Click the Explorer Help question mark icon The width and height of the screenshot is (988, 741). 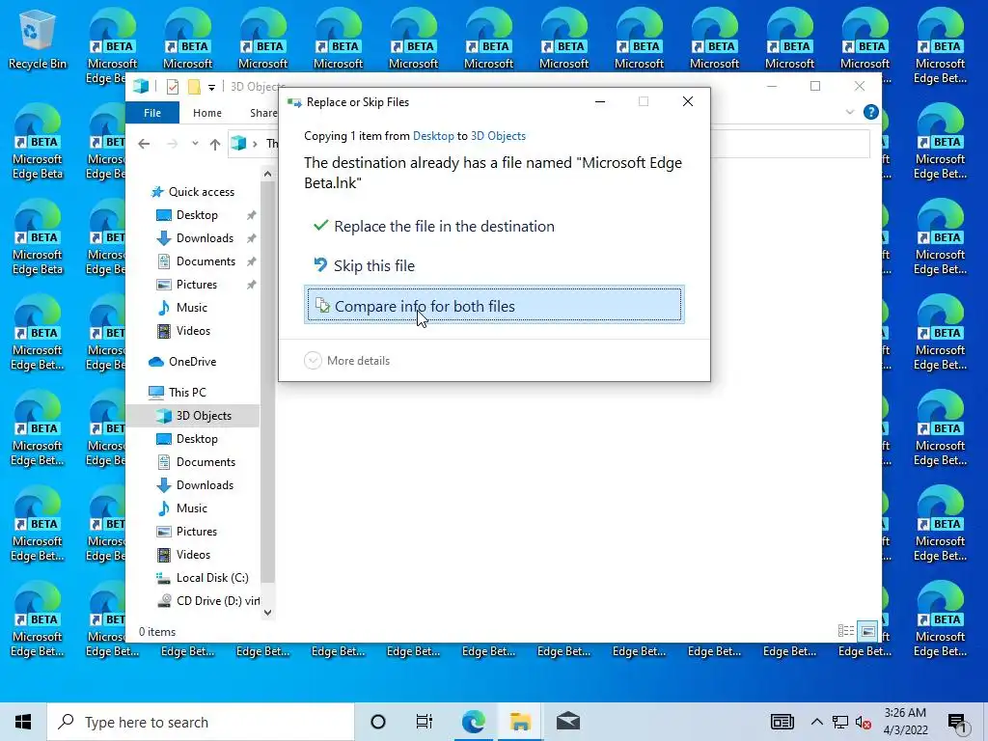coord(871,112)
